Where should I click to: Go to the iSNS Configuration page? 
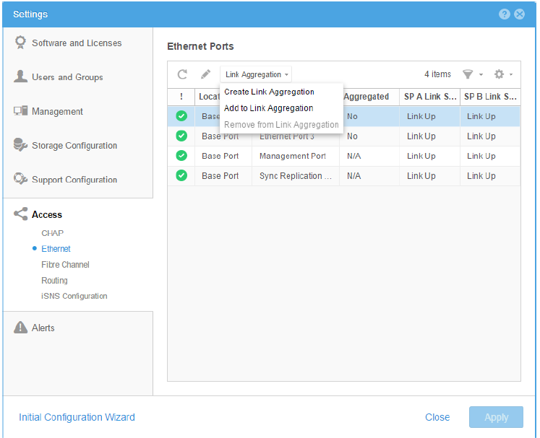[x=74, y=296]
